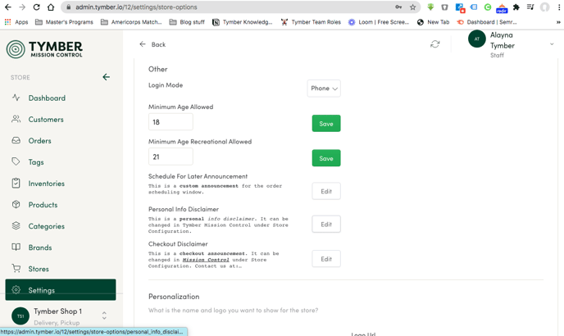Collapse the sidebar with the back arrow

[x=106, y=77]
